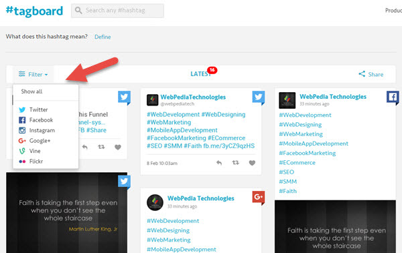
Task: Click Twitter badge on the Faith quote image
Action: pos(125,182)
